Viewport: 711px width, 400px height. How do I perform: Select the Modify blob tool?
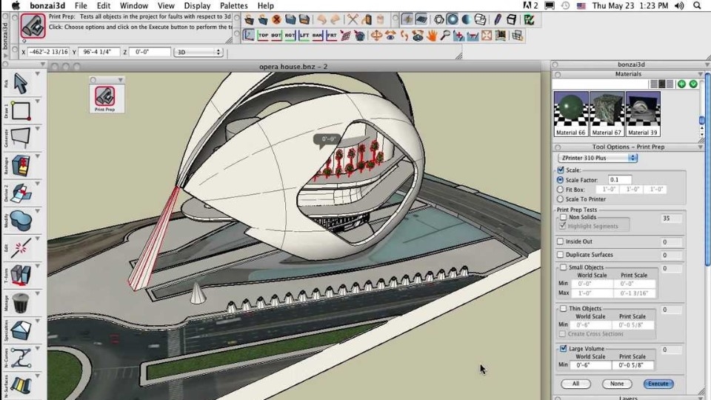pos(21,221)
